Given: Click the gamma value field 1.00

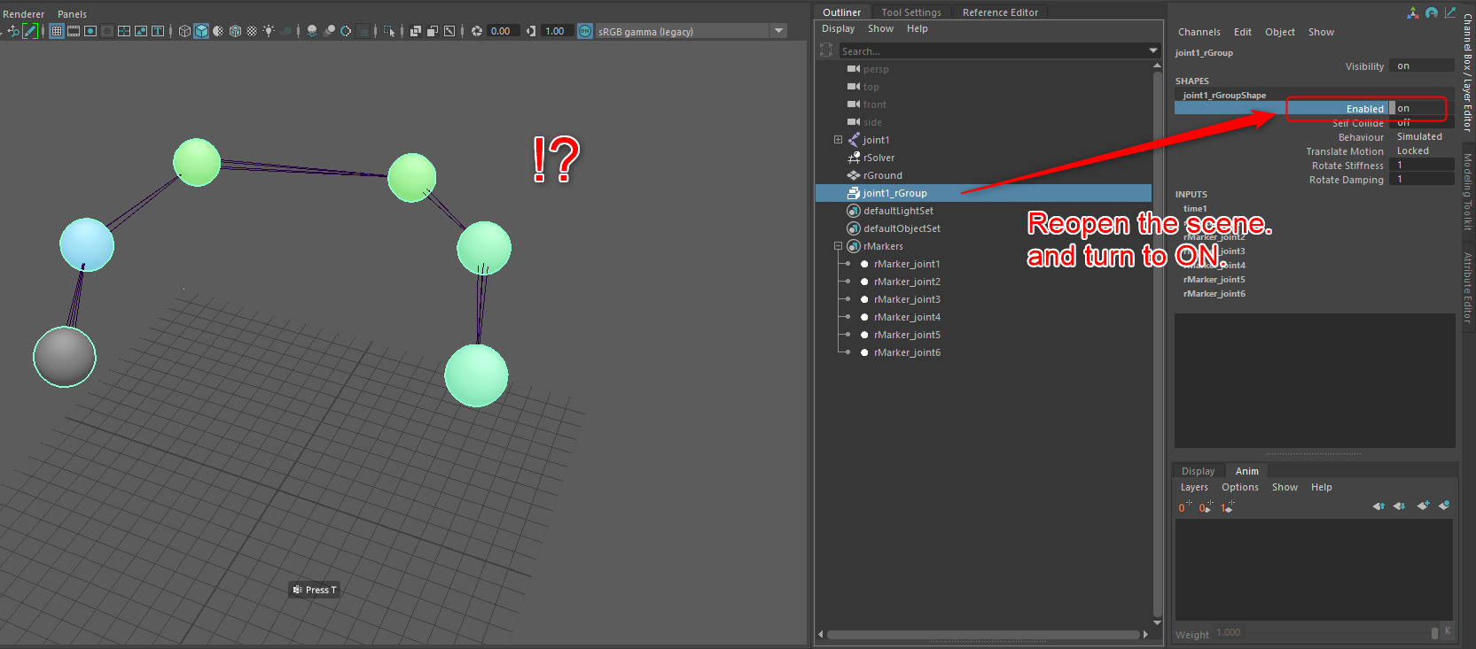Looking at the screenshot, I should [558, 31].
